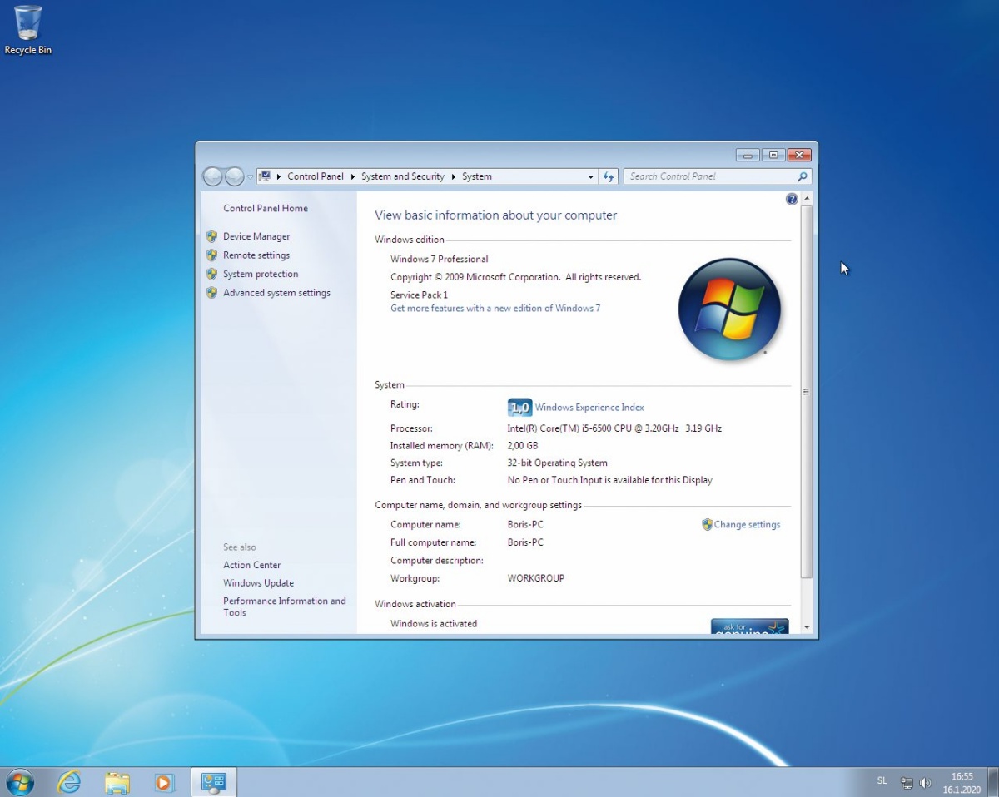Screen dimensions: 999x797
Task: Click the Windows is activated text
Action: coord(434,623)
